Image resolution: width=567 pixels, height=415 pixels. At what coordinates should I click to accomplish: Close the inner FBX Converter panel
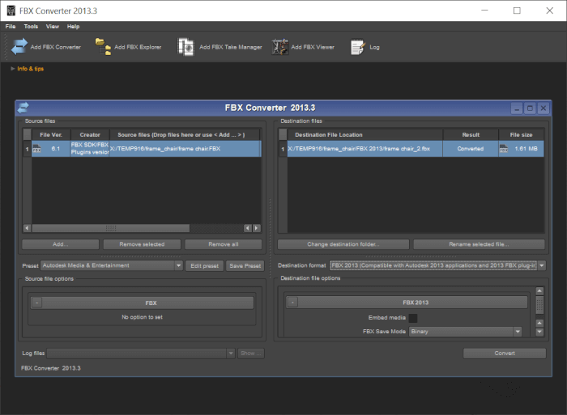(x=544, y=108)
